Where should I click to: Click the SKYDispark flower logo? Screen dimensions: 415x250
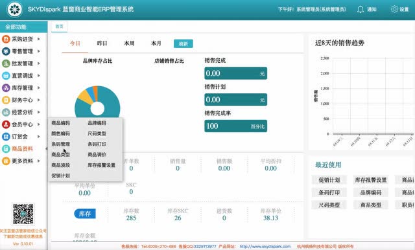(x=14, y=9)
